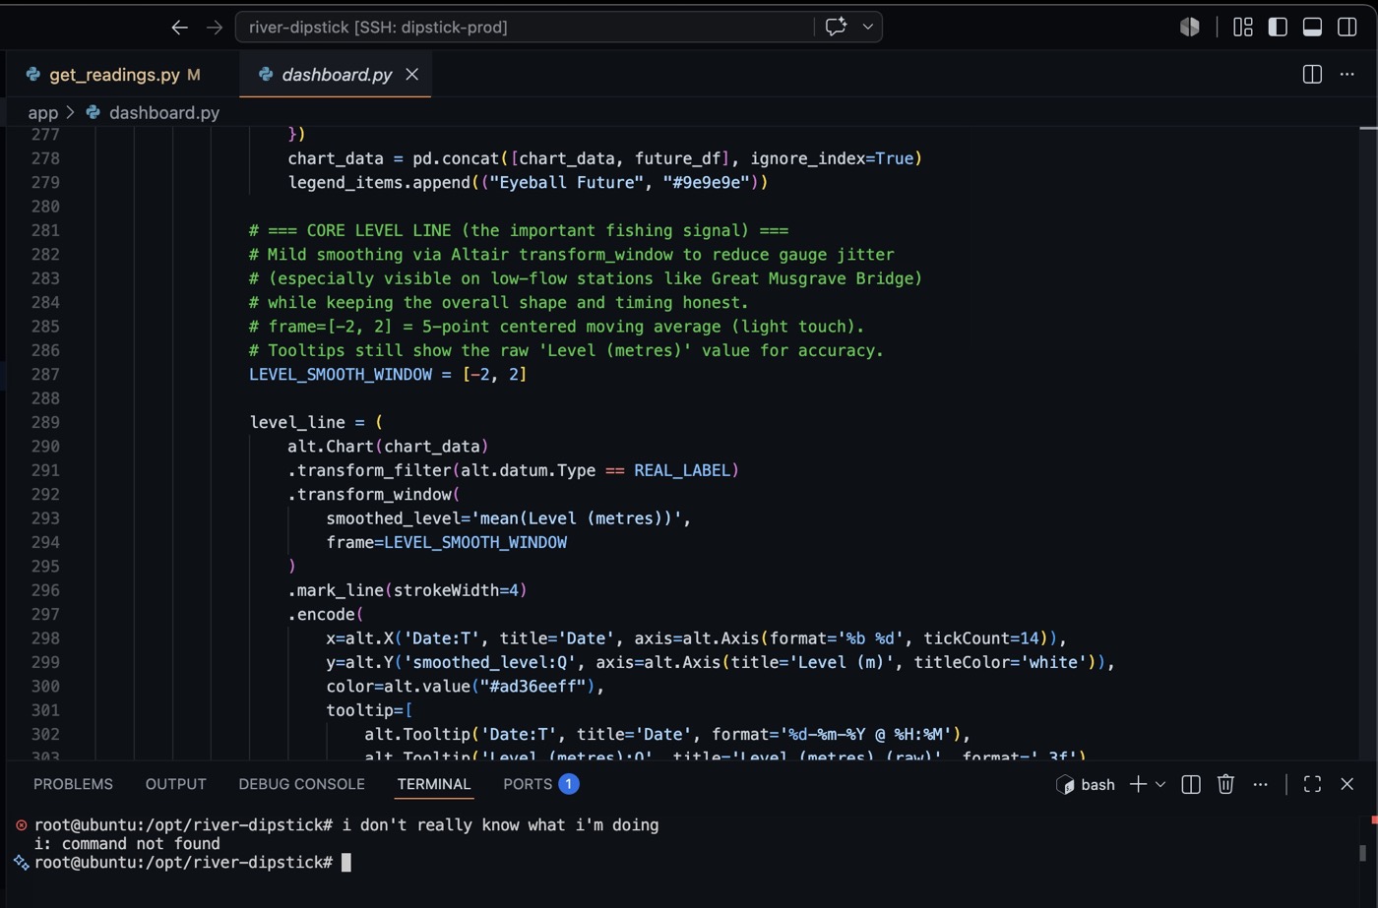Open terminal panel More Actions ellipsis
This screenshot has width=1378, height=908.
tap(1261, 784)
